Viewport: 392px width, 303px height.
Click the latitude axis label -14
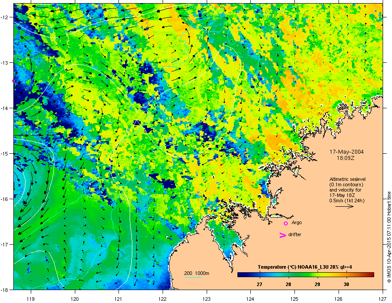pos(5,108)
